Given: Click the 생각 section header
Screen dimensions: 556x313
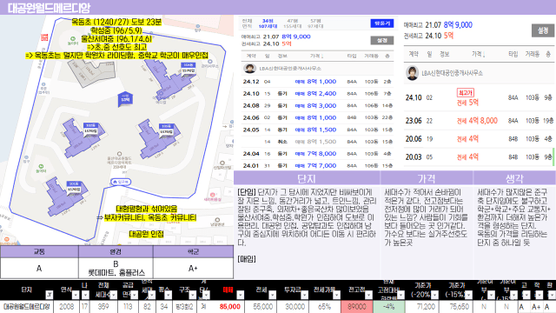Looking at the screenshot, I should pyautogui.click(x=514, y=178).
